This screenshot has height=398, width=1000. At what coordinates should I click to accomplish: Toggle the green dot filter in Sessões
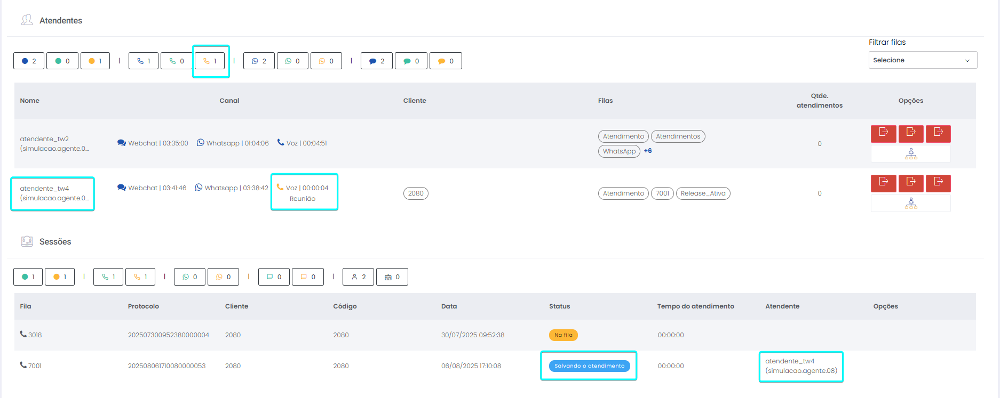point(28,277)
